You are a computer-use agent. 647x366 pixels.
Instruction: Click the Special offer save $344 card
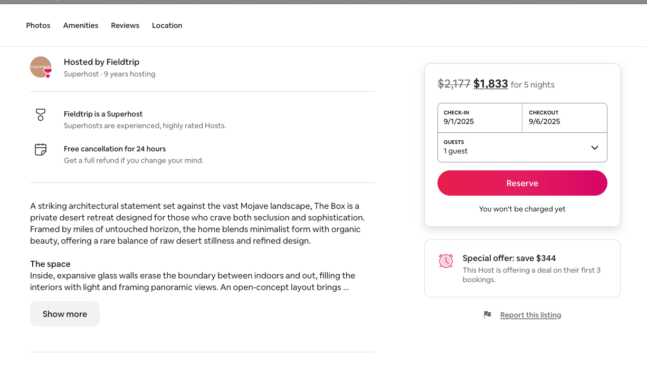tap(522, 268)
